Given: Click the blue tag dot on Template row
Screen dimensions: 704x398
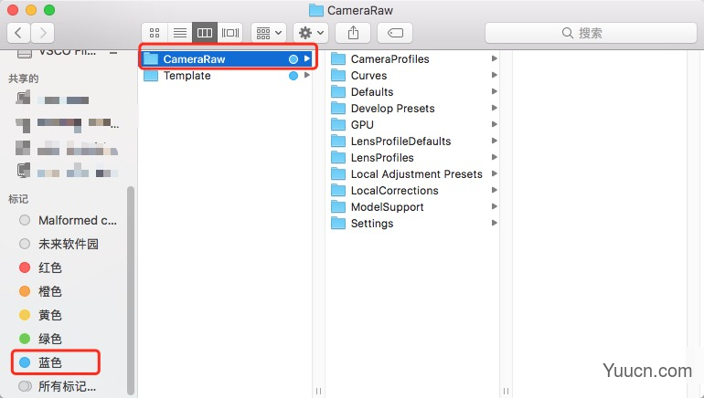Looking at the screenshot, I should coord(293,76).
